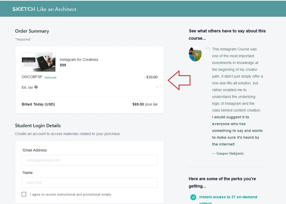Click the red arrow pointing at the discount
Viewport: 286px width, 204px height.
click(x=179, y=80)
